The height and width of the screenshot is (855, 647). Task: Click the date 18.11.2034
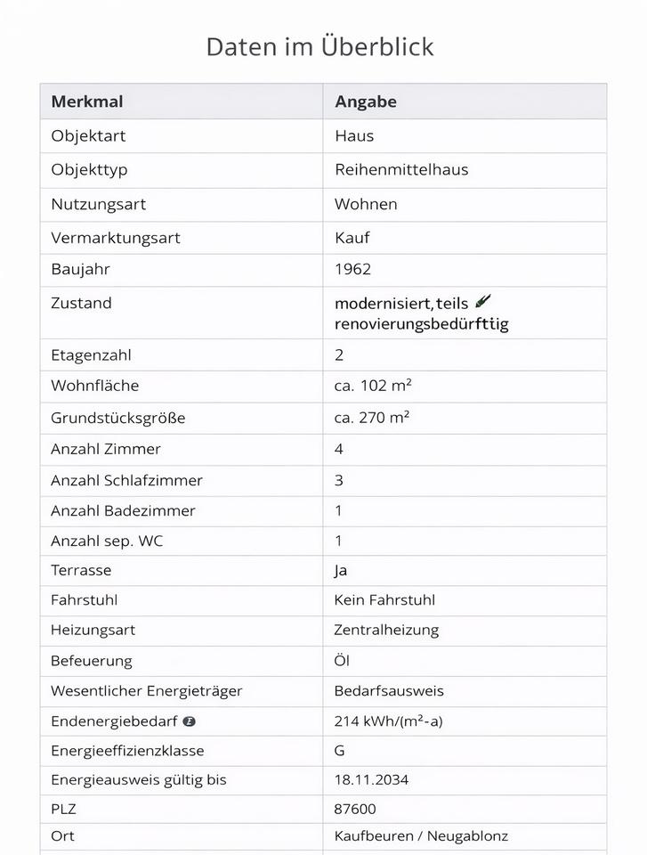point(371,779)
